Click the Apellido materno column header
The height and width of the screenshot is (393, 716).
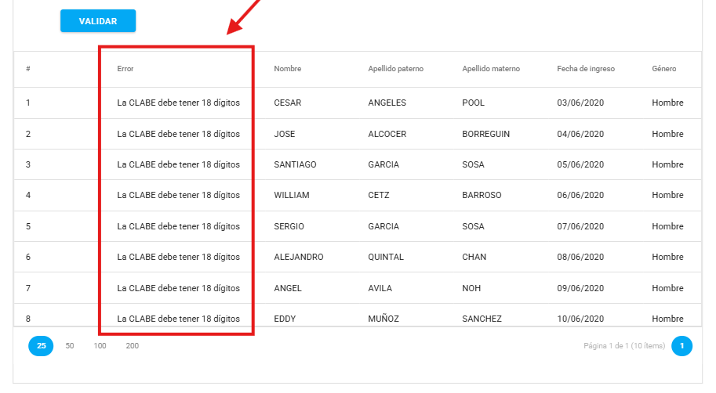tap(491, 69)
